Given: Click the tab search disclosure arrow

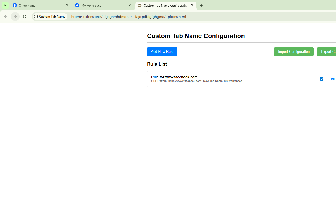Looking at the screenshot, I should [5, 5].
